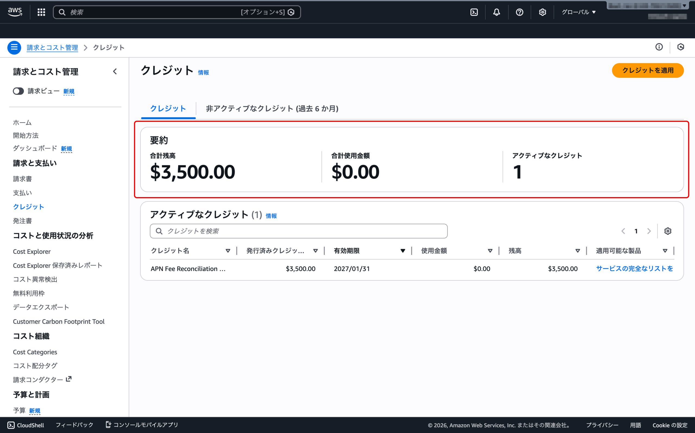Image resolution: width=695 pixels, height=433 pixels.
Task: Open the info panel circle icon
Action: 659,47
